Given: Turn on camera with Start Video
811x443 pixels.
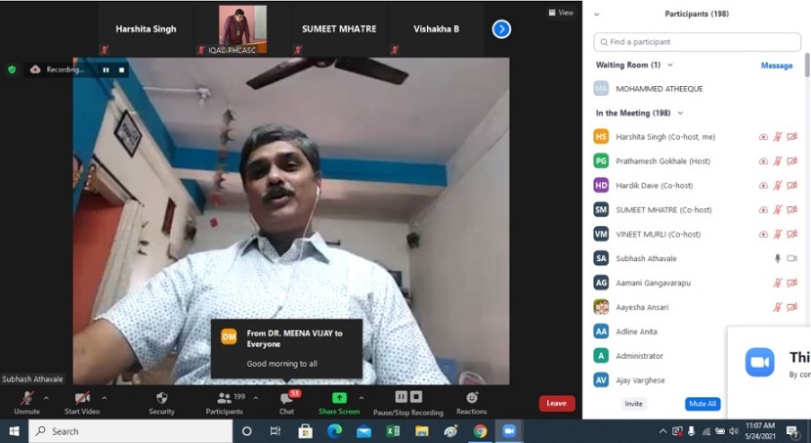Looking at the screenshot, I should [82, 399].
